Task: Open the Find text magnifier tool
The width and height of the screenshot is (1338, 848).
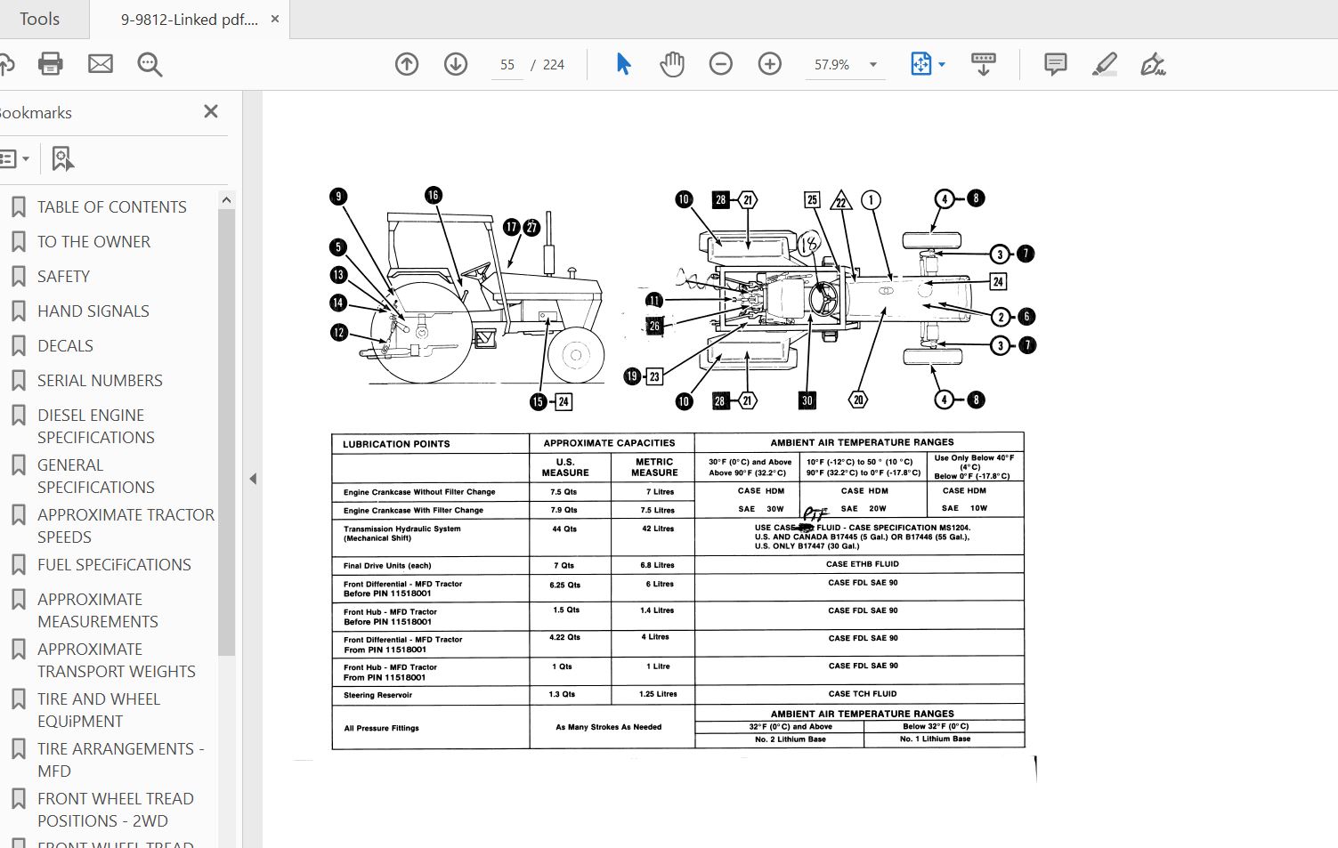Action: [150, 64]
